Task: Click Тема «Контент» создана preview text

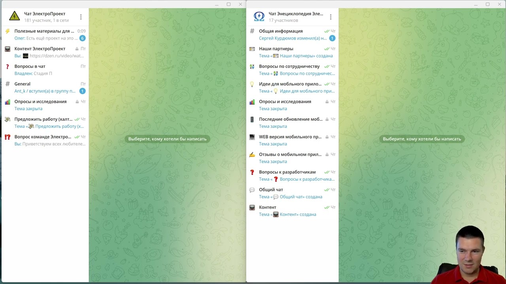Action: pos(287,215)
